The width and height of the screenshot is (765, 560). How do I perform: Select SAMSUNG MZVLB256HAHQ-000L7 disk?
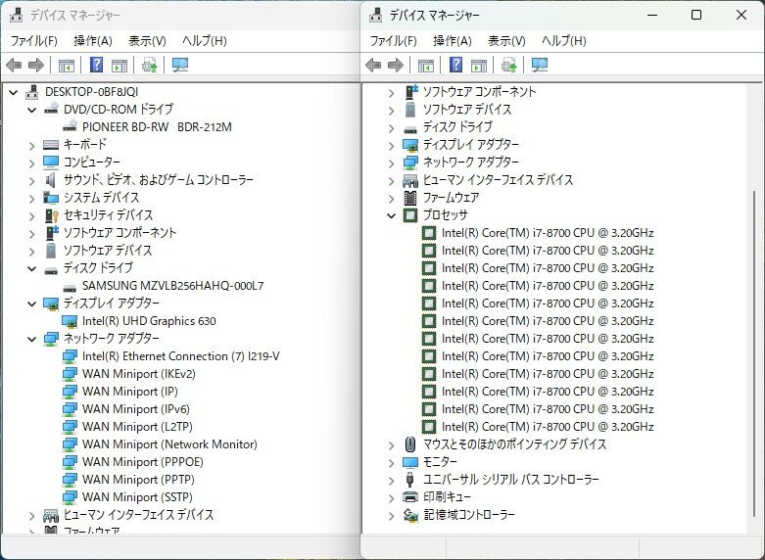(172, 286)
